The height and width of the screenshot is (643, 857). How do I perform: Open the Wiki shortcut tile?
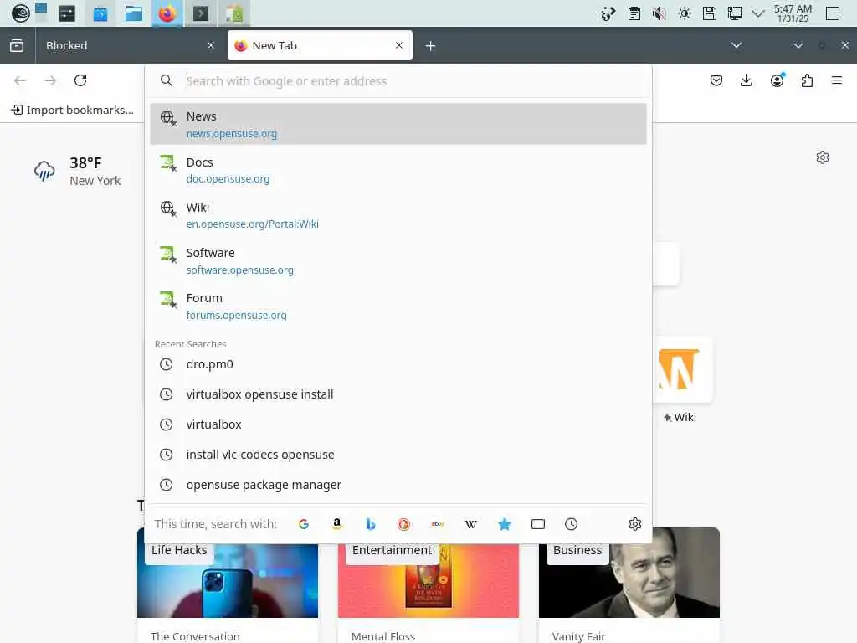681,380
